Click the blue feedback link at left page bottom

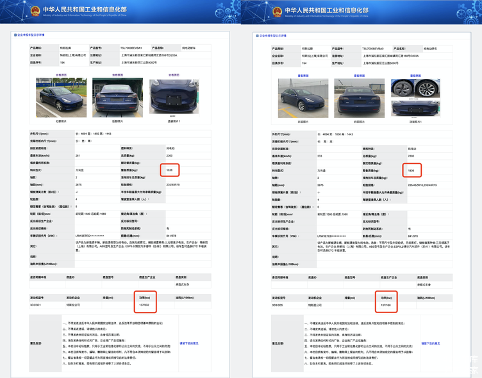point(188,343)
